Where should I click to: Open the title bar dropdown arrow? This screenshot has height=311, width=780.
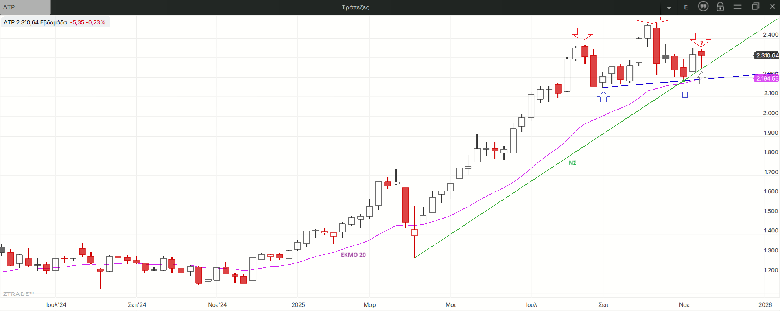click(669, 7)
